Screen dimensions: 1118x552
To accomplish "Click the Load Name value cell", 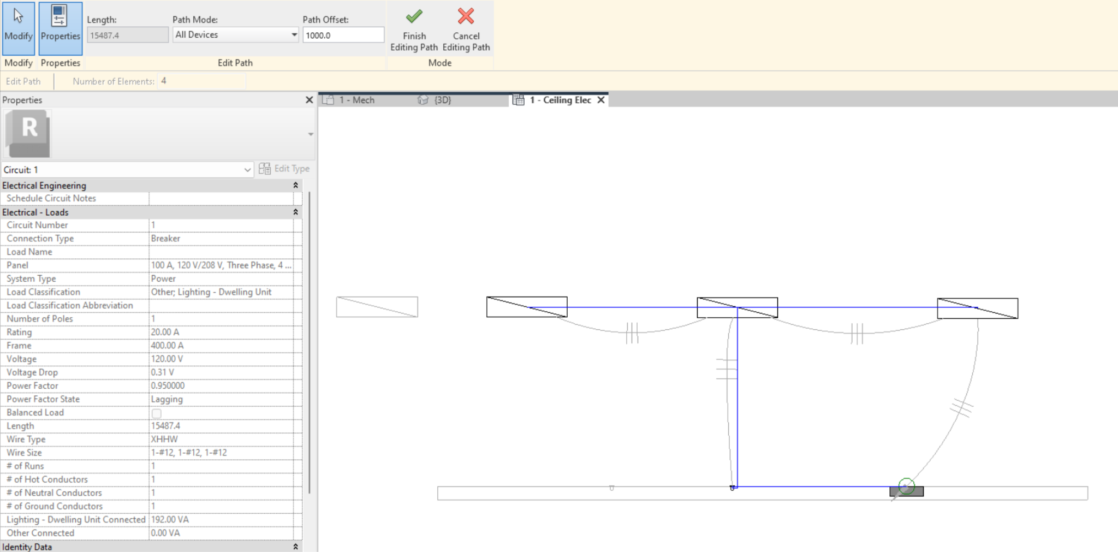I will [221, 252].
